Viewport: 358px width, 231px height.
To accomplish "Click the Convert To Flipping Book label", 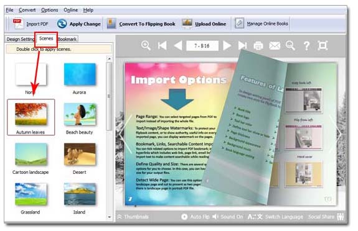I will [148, 24].
